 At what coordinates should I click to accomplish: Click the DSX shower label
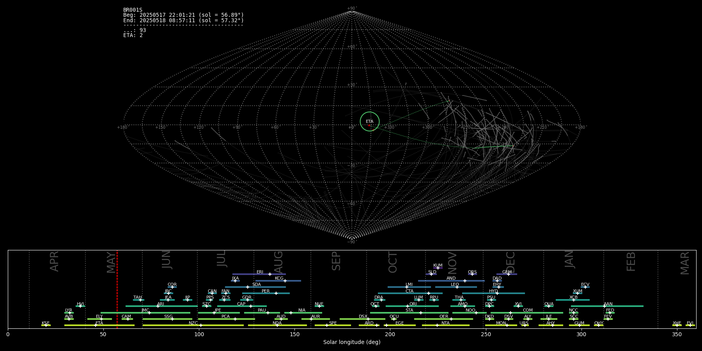(363, 317)
